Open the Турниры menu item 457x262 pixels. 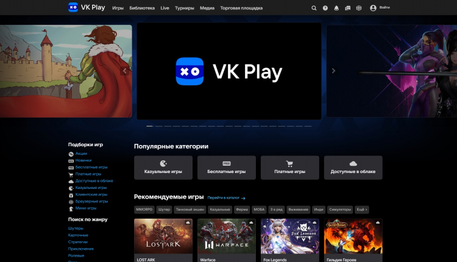pos(184,8)
